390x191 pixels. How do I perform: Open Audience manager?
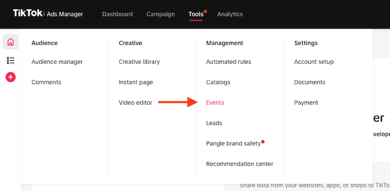coord(57,62)
